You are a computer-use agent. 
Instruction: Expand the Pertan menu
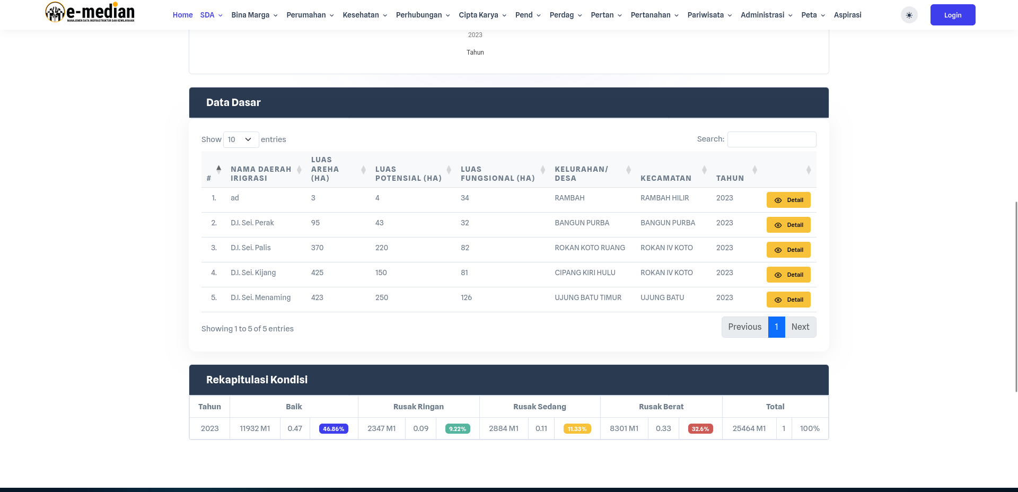[607, 15]
